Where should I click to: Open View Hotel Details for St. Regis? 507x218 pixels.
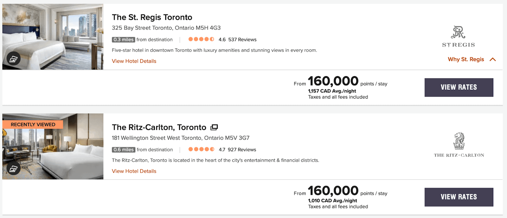134,61
